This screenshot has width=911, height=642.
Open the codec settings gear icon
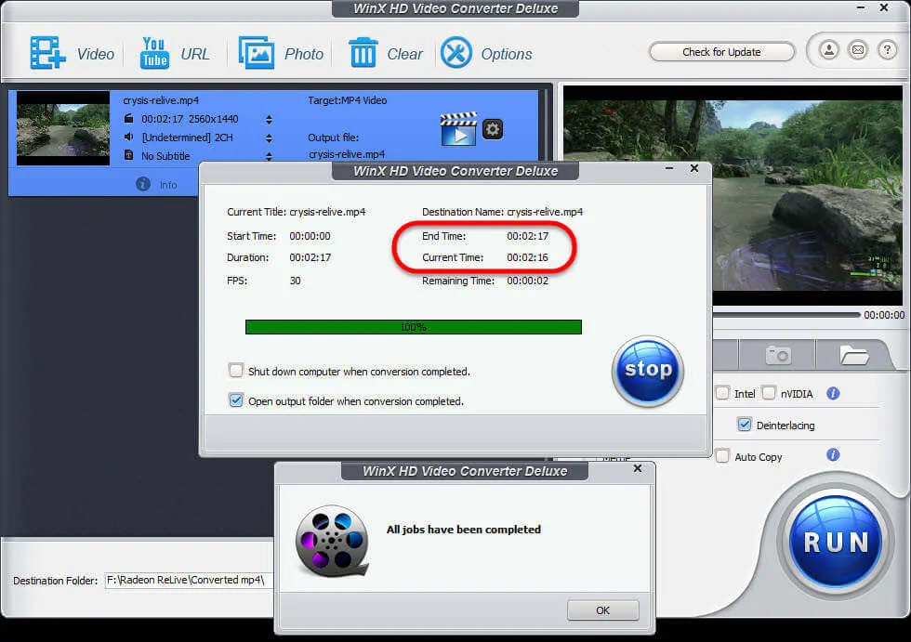pos(493,129)
